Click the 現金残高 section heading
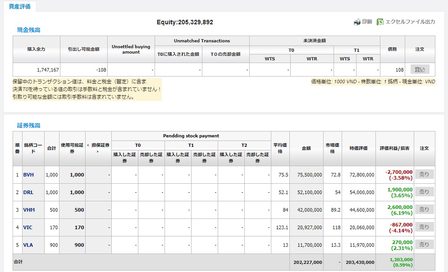448x272 pixels. pyautogui.click(x=29, y=30)
